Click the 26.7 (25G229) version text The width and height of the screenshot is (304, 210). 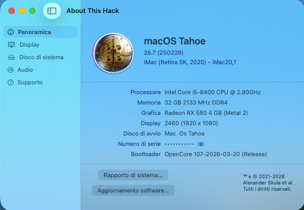pos(164,52)
